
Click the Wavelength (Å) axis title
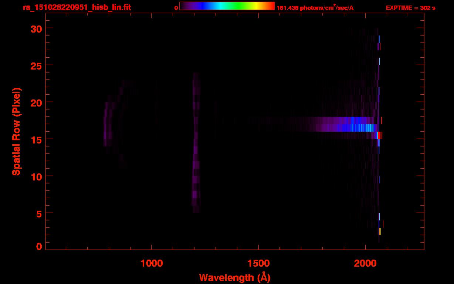click(x=234, y=277)
